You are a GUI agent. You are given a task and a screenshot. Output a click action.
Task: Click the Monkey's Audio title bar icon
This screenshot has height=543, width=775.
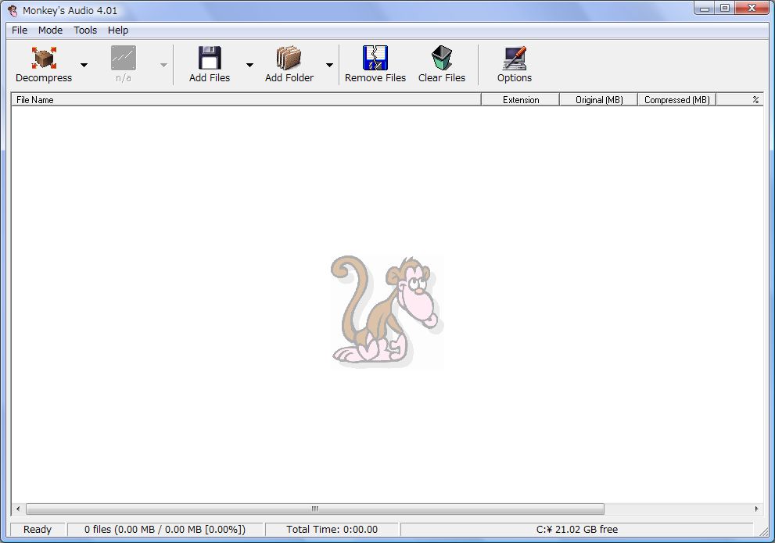point(13,10)
